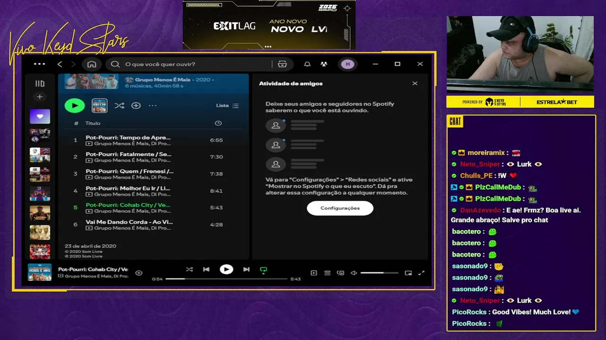
Task: Click chat username 'DanAzevedo'
Action: [480, 211]
